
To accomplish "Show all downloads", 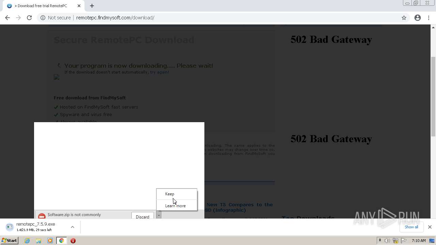I will pyautogui.click(x=411, y=227).
